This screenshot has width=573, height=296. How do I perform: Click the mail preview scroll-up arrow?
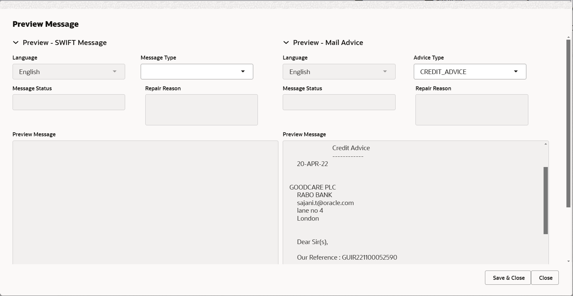tap(546, 144)
